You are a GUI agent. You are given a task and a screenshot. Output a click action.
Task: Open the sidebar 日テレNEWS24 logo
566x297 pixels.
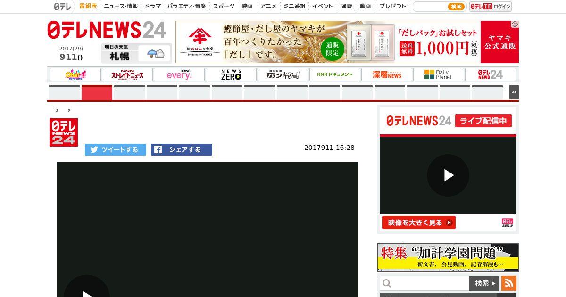point(419,121)
